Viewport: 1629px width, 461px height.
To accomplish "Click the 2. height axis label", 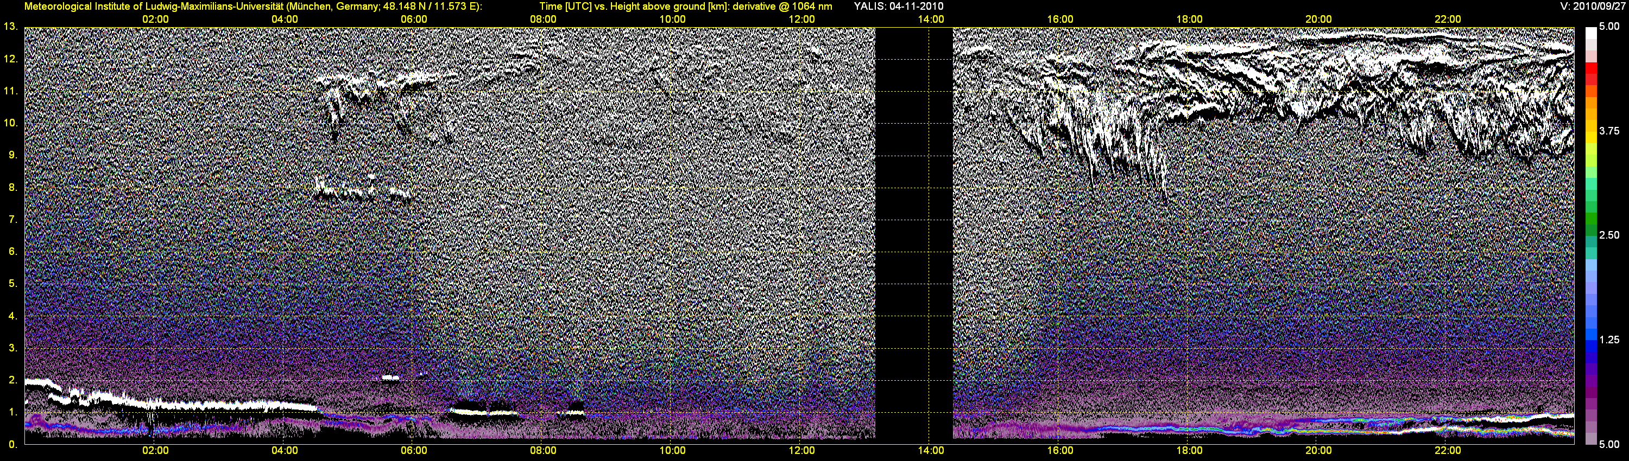I will coord(12,380).
